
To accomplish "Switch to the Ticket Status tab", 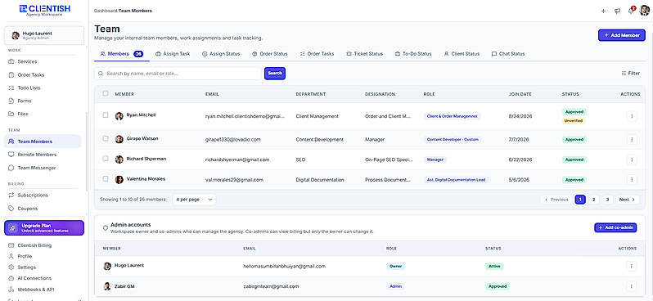I will pos(364,54).
